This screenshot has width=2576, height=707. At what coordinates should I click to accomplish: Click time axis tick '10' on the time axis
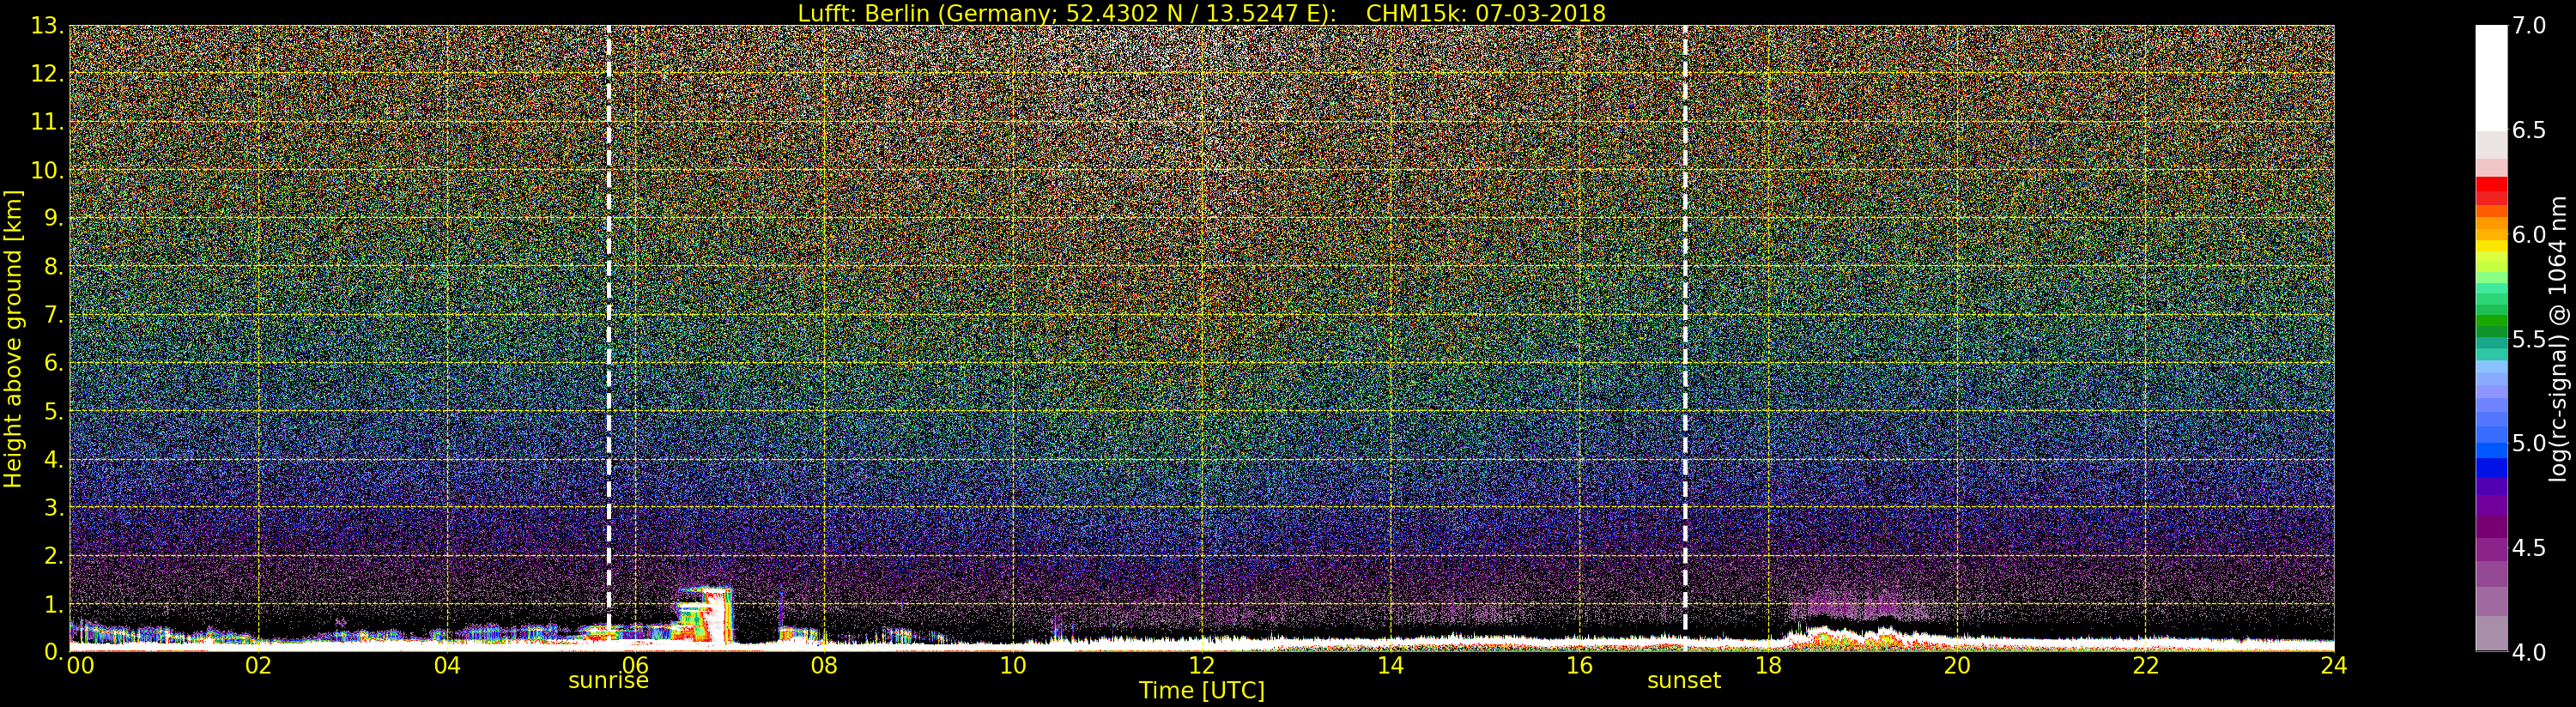click(x=1013, y=665)
